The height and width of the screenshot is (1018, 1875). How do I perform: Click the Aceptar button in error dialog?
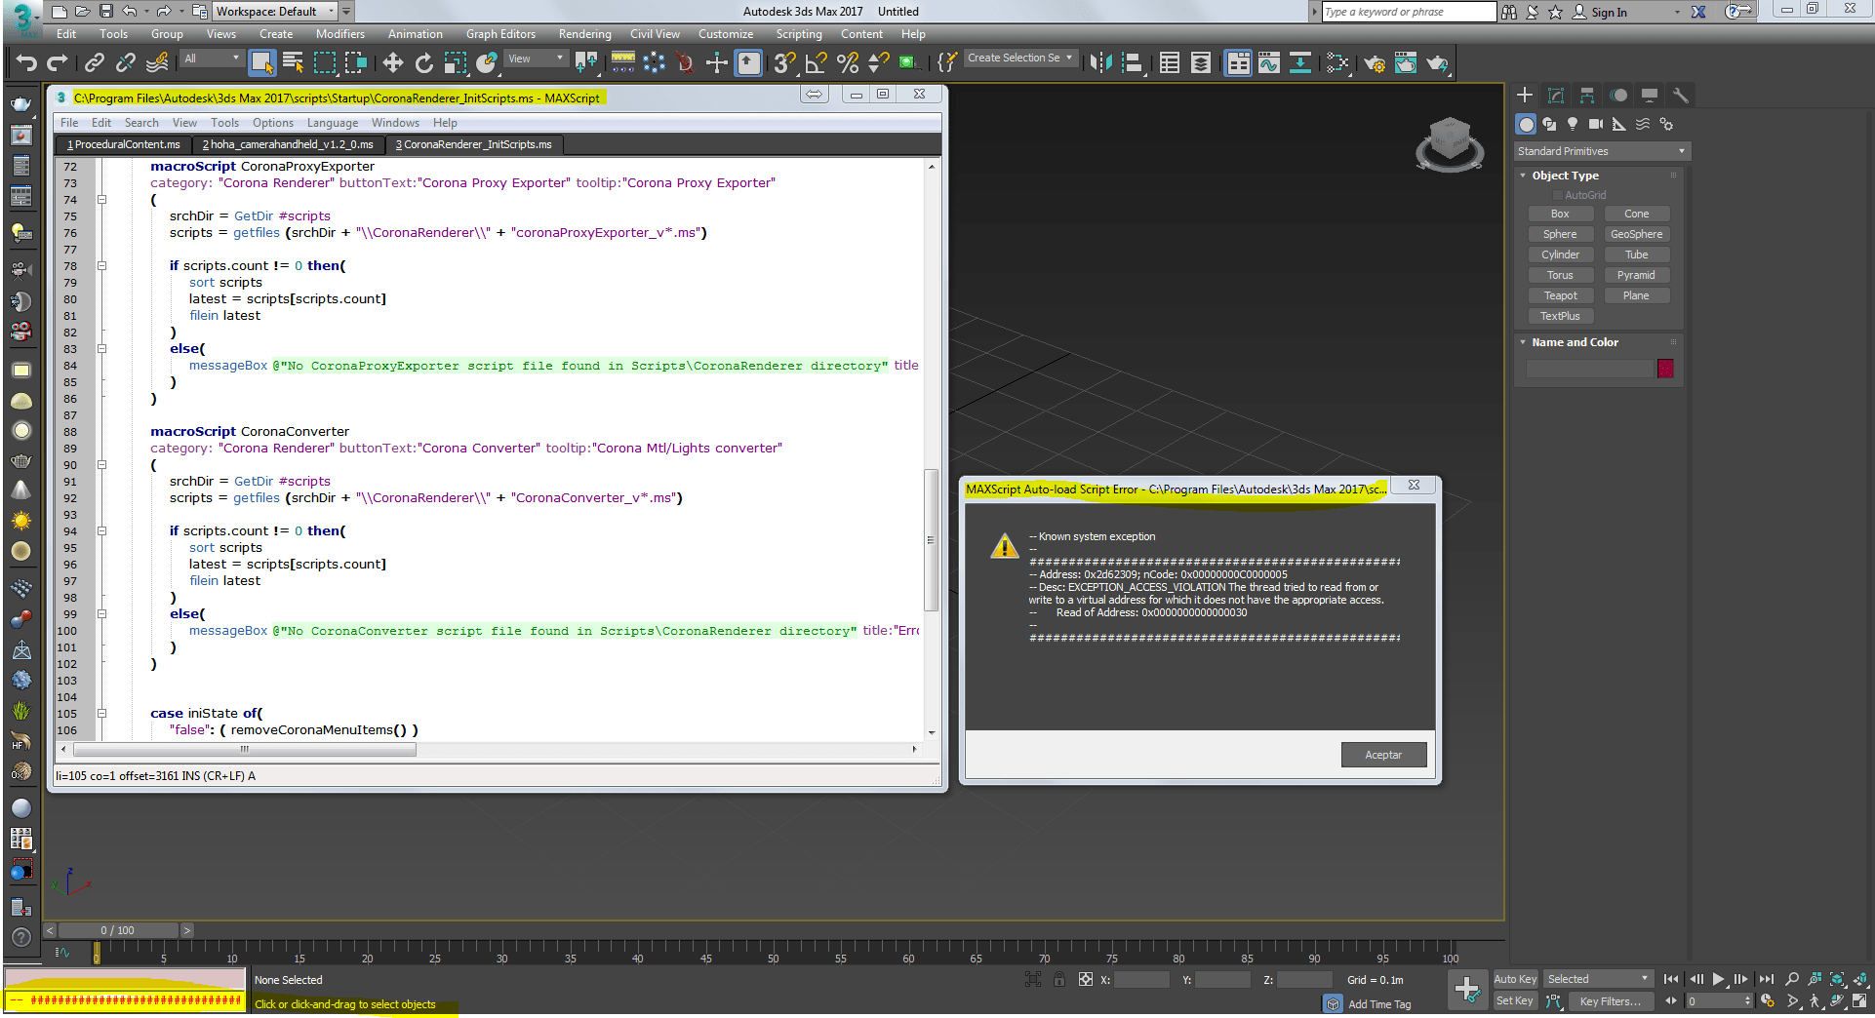1382,755
